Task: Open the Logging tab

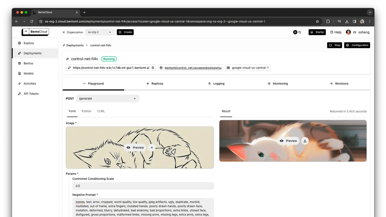Action: pos(216,83)
